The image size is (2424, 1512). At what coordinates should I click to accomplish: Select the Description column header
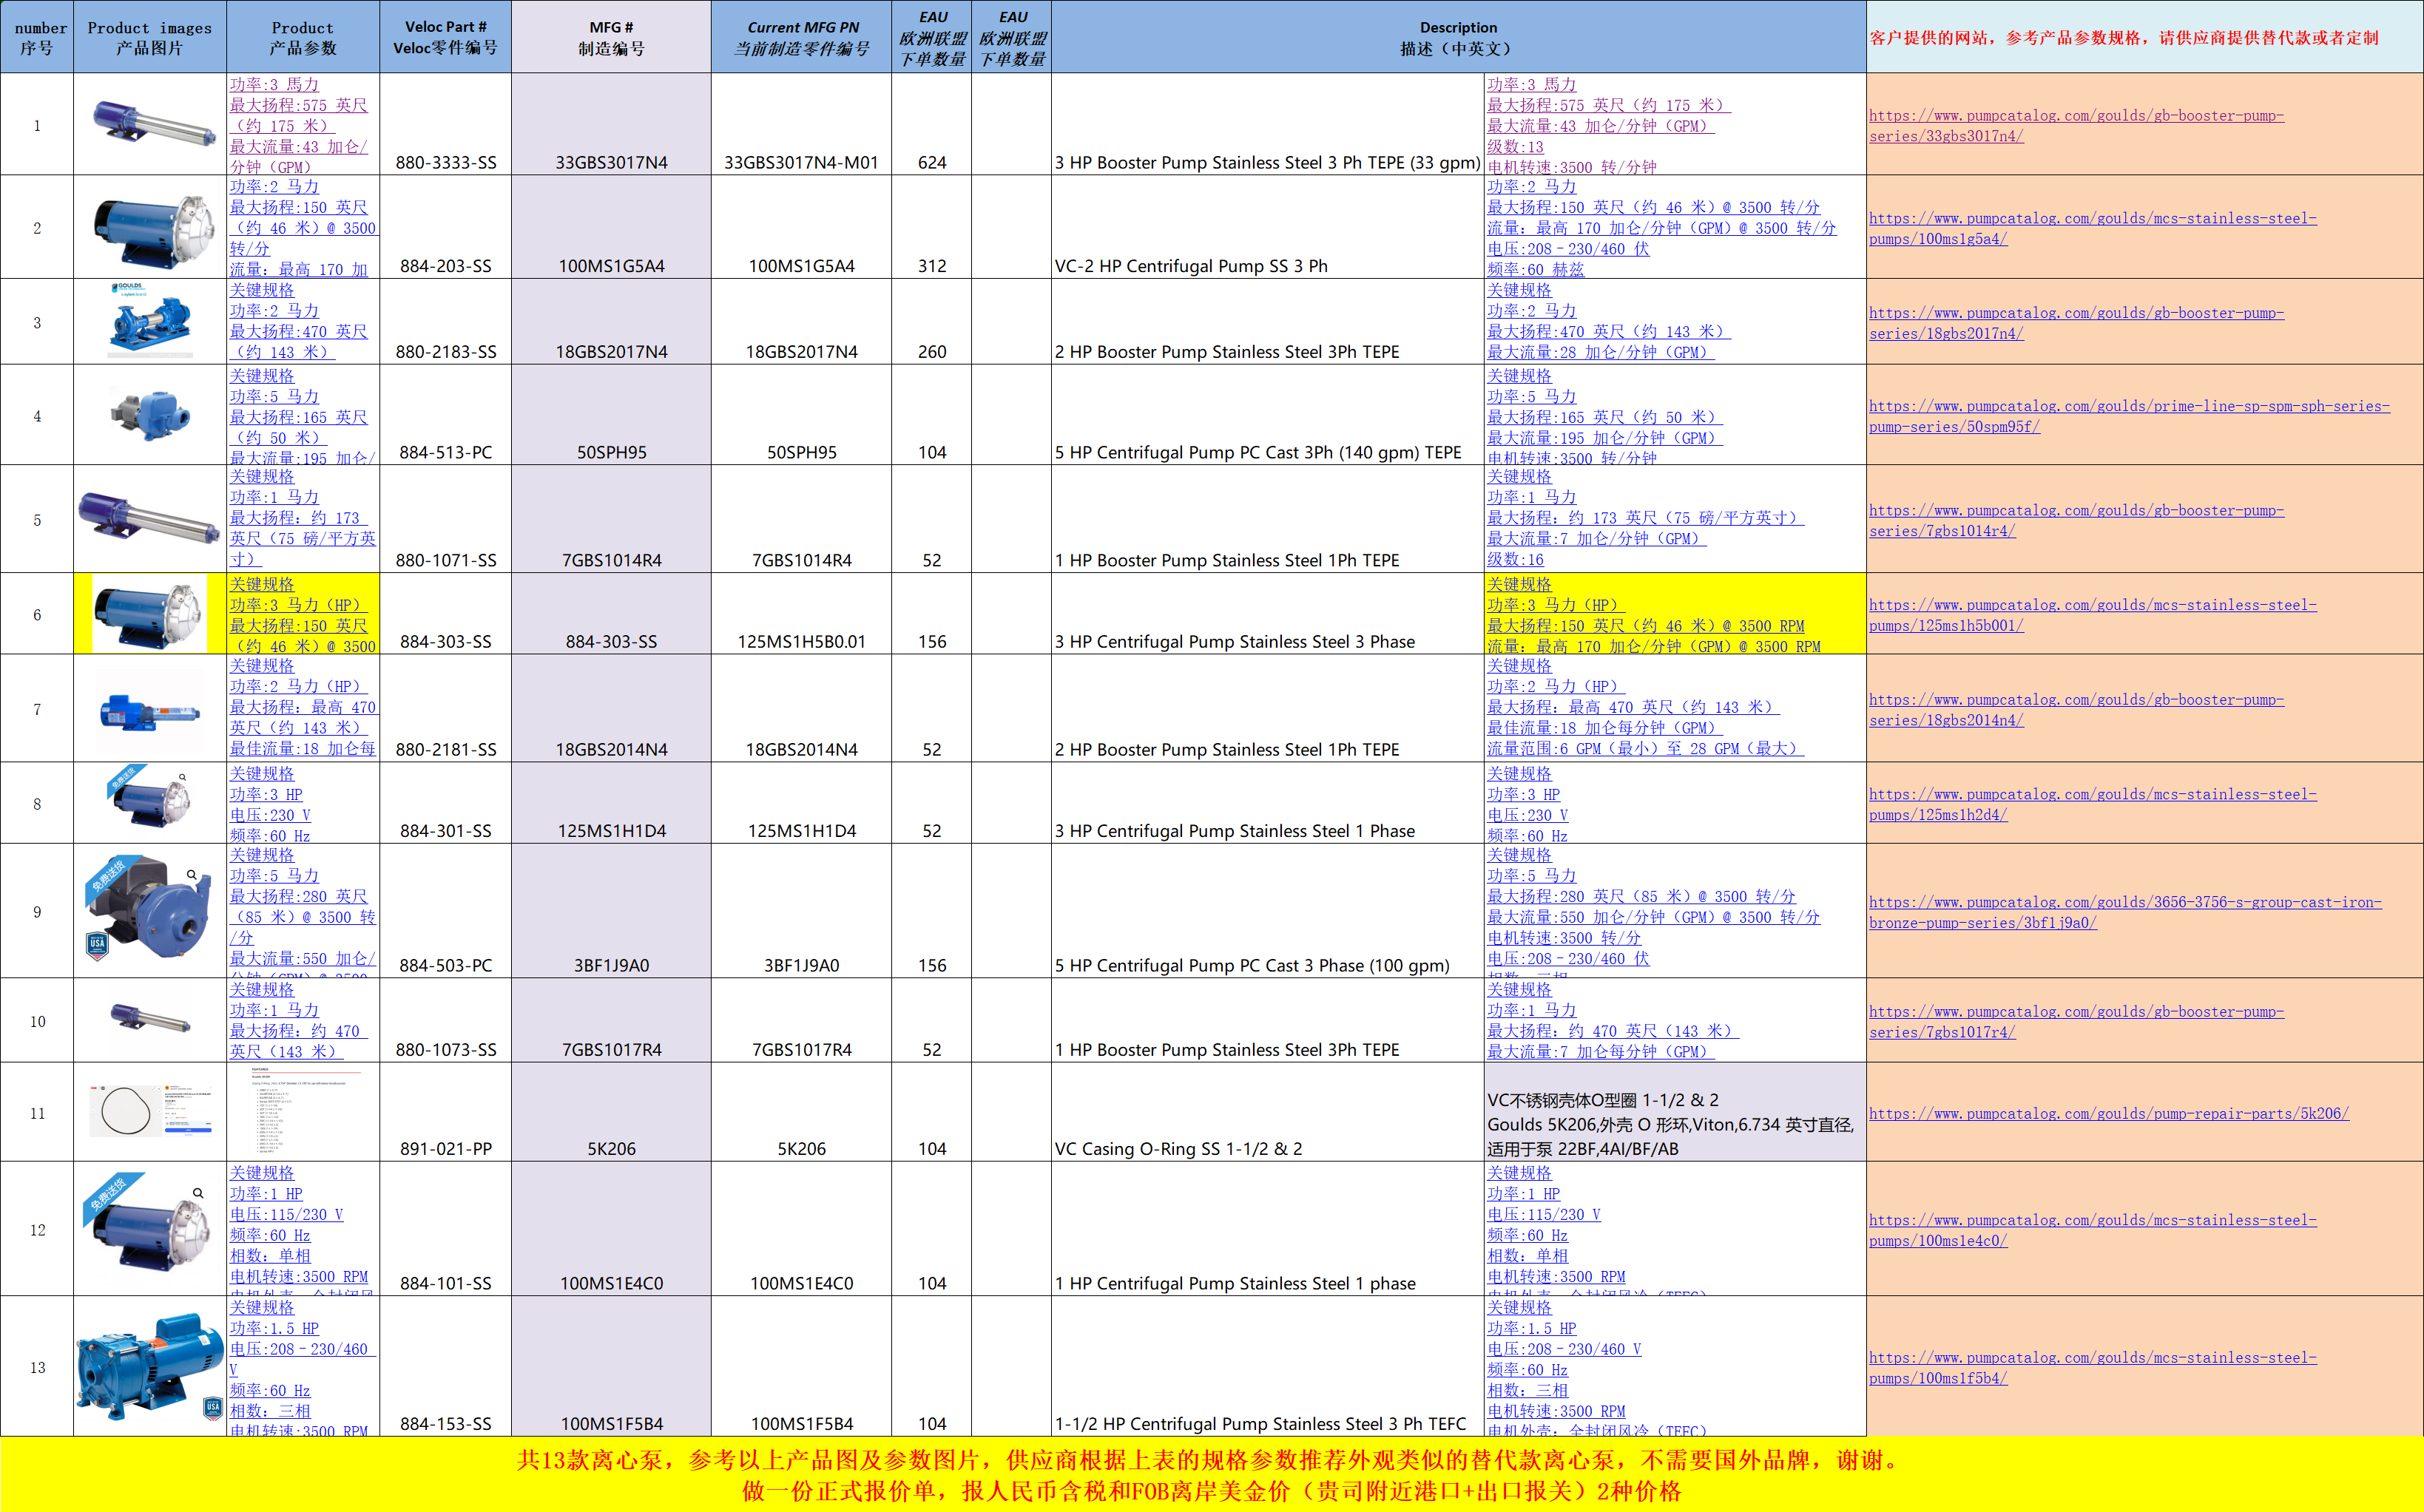[x=1458, y=37]
